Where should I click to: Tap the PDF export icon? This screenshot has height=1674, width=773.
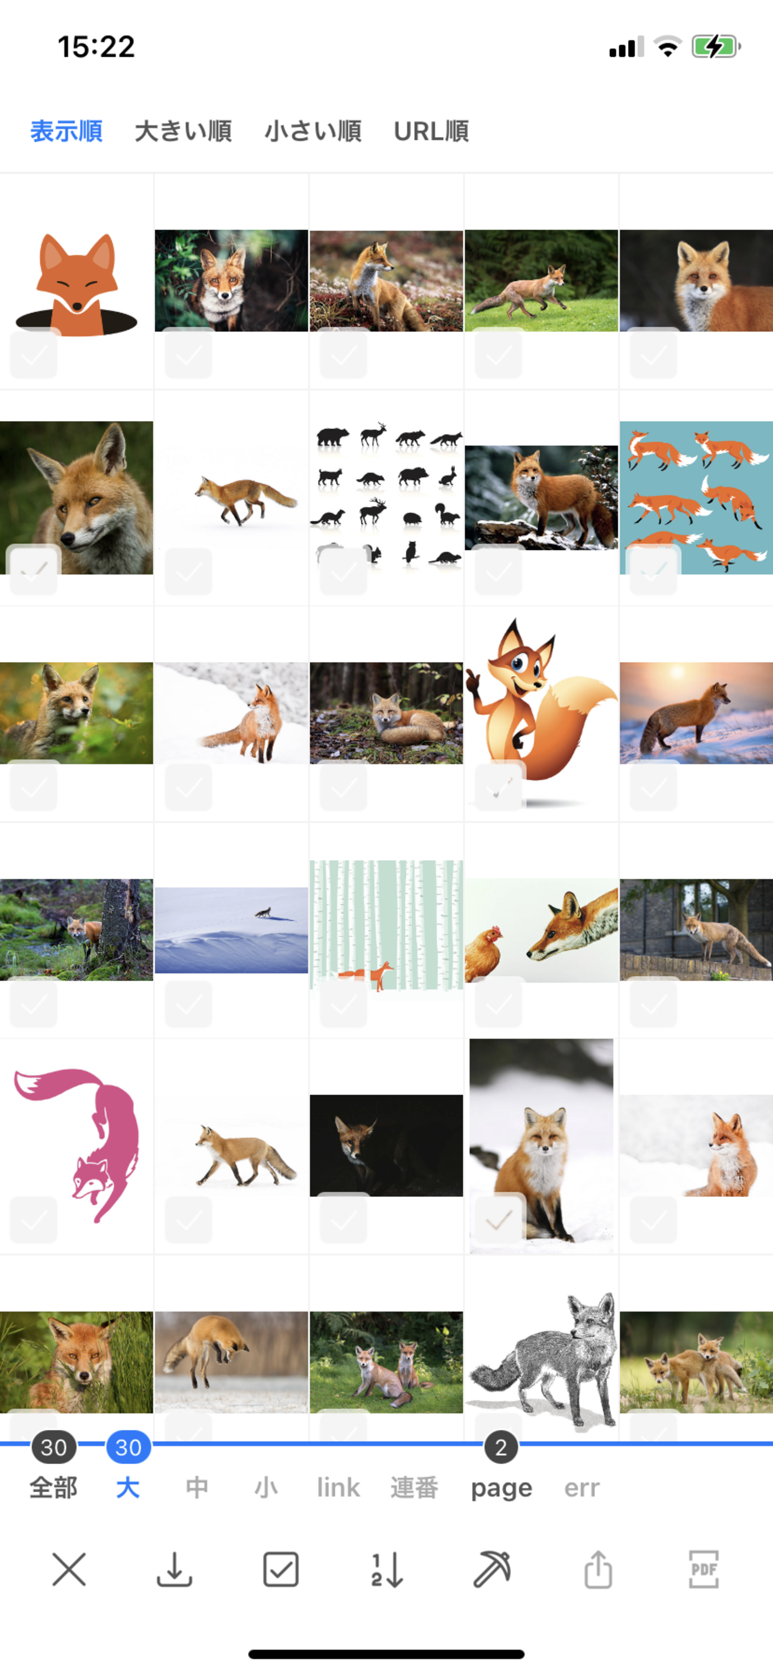(704, 1570)
